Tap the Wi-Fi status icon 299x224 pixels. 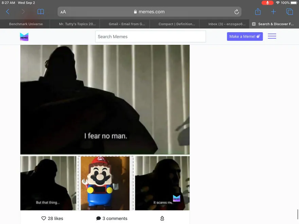click(x=278, y=3)
